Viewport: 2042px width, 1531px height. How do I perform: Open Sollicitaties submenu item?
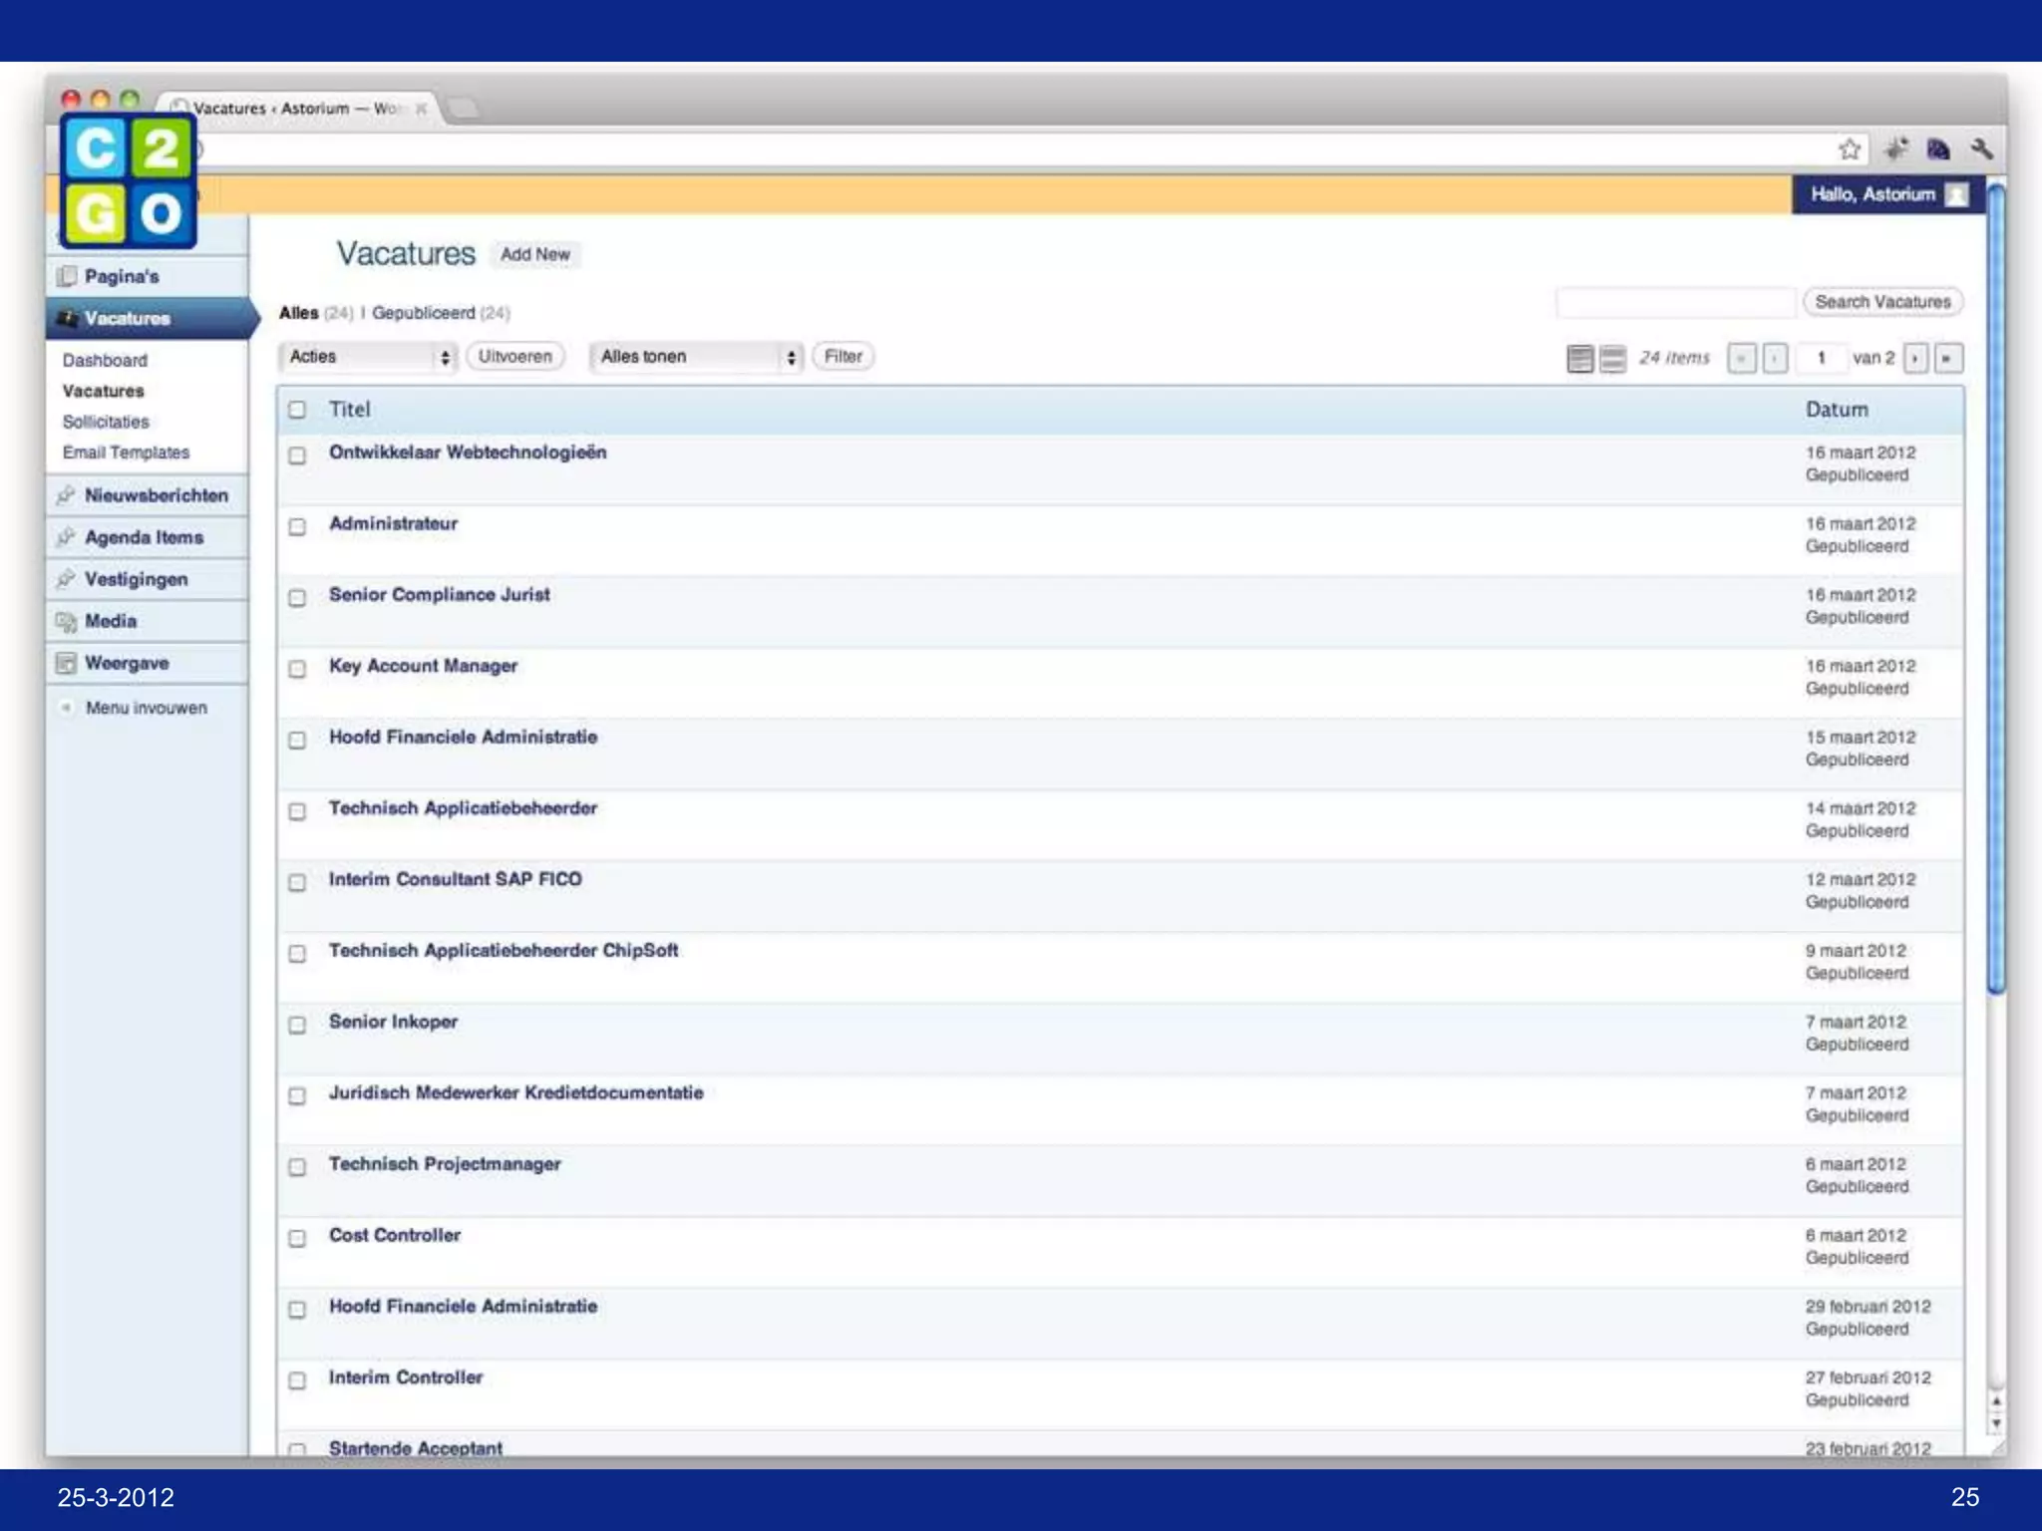[106, 422]
